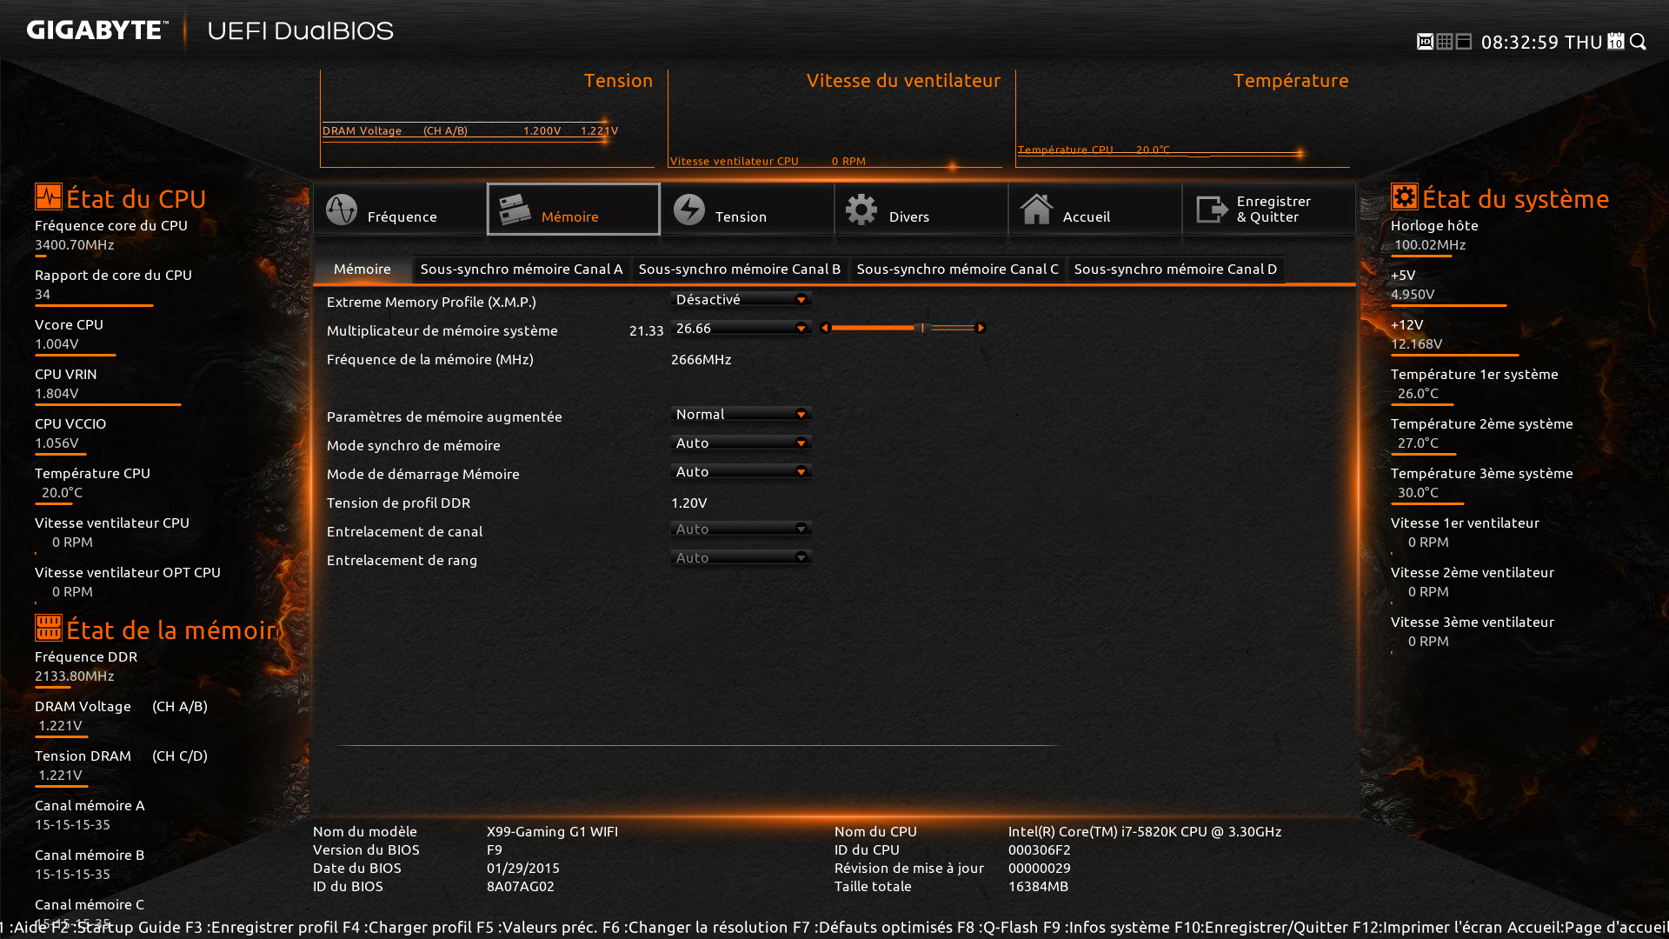Click the Divers gear icon
Image resolution: width=1669 pixels, height=939 pixels.
pyautogui.click(x=861, y=210)
